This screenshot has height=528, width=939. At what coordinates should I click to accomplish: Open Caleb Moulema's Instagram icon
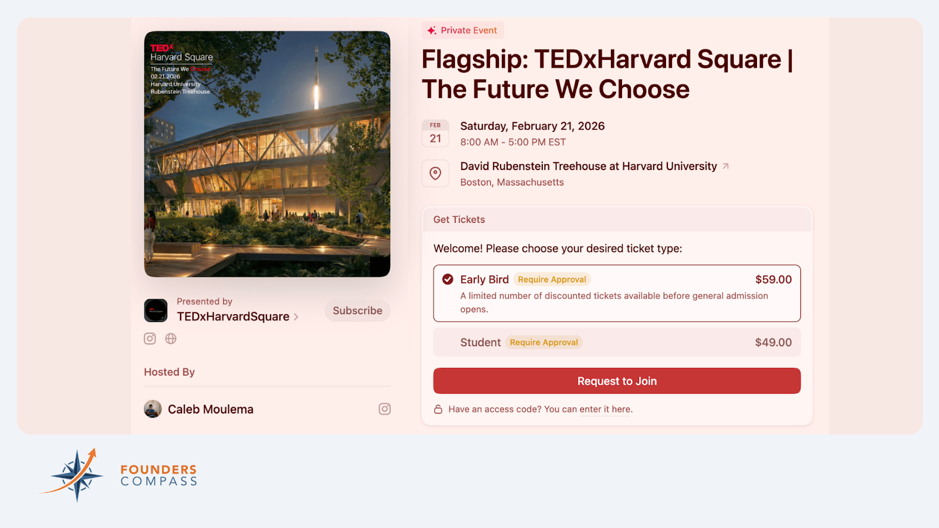384,409
